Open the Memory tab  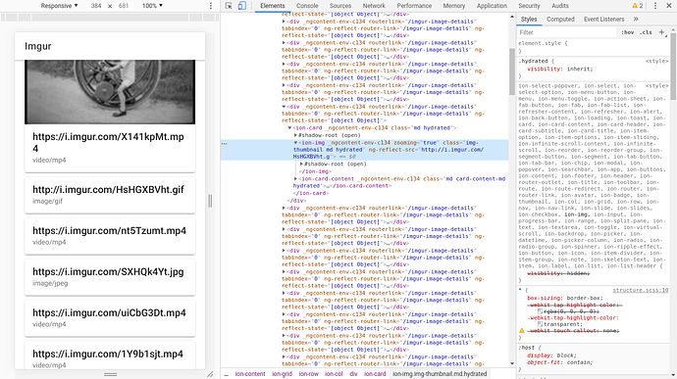(x=453, y=6)
